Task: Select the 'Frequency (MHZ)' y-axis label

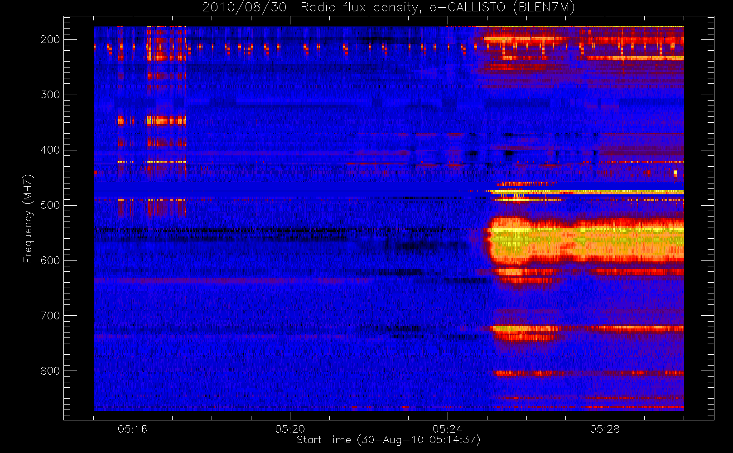Action: point(28,218)
